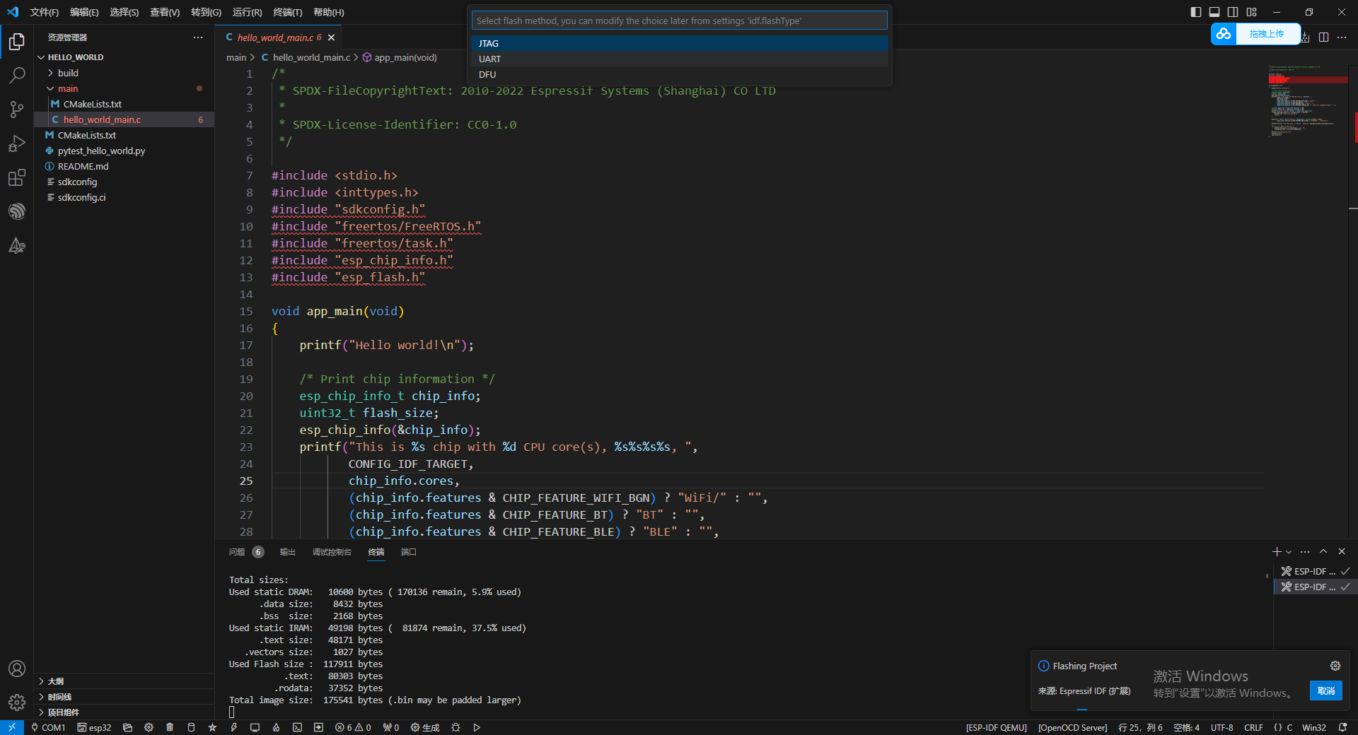Viewport: 1358px width, 735px height.
Task: Switch to the 输出 panel tab
Action: click(x=287, y=552)
